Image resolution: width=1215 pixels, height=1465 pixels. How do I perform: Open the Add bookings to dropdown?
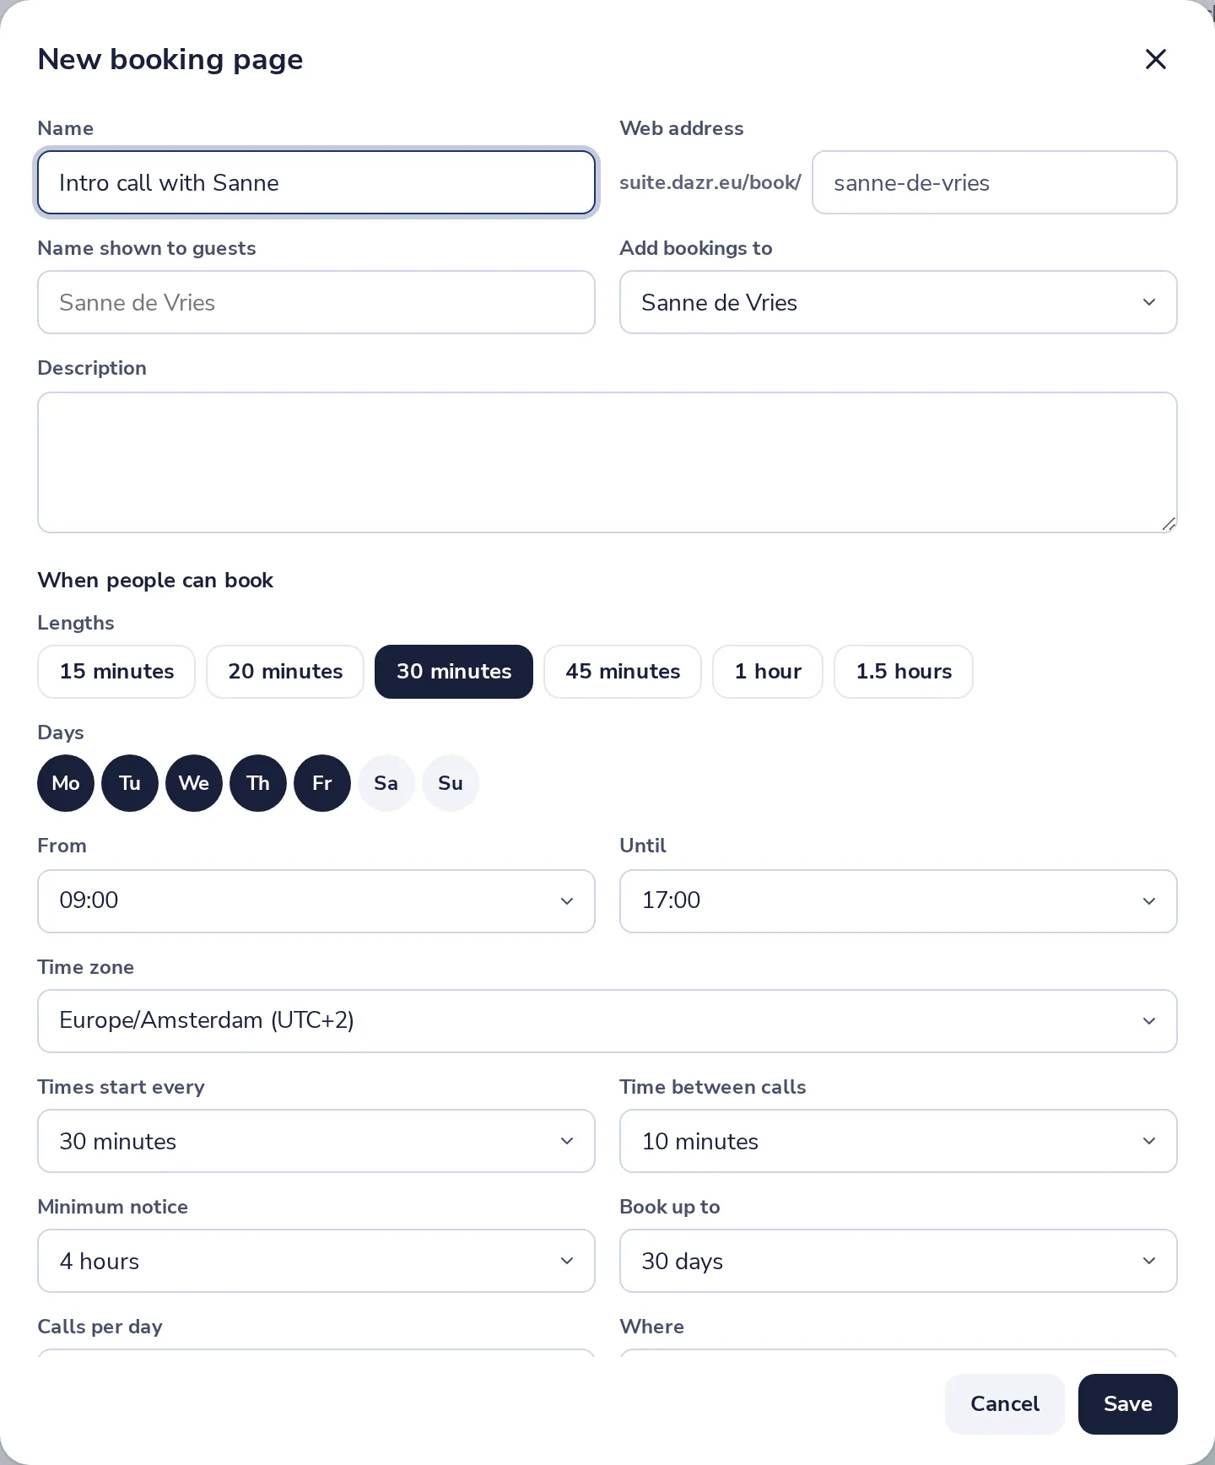[x=899, y=302]
